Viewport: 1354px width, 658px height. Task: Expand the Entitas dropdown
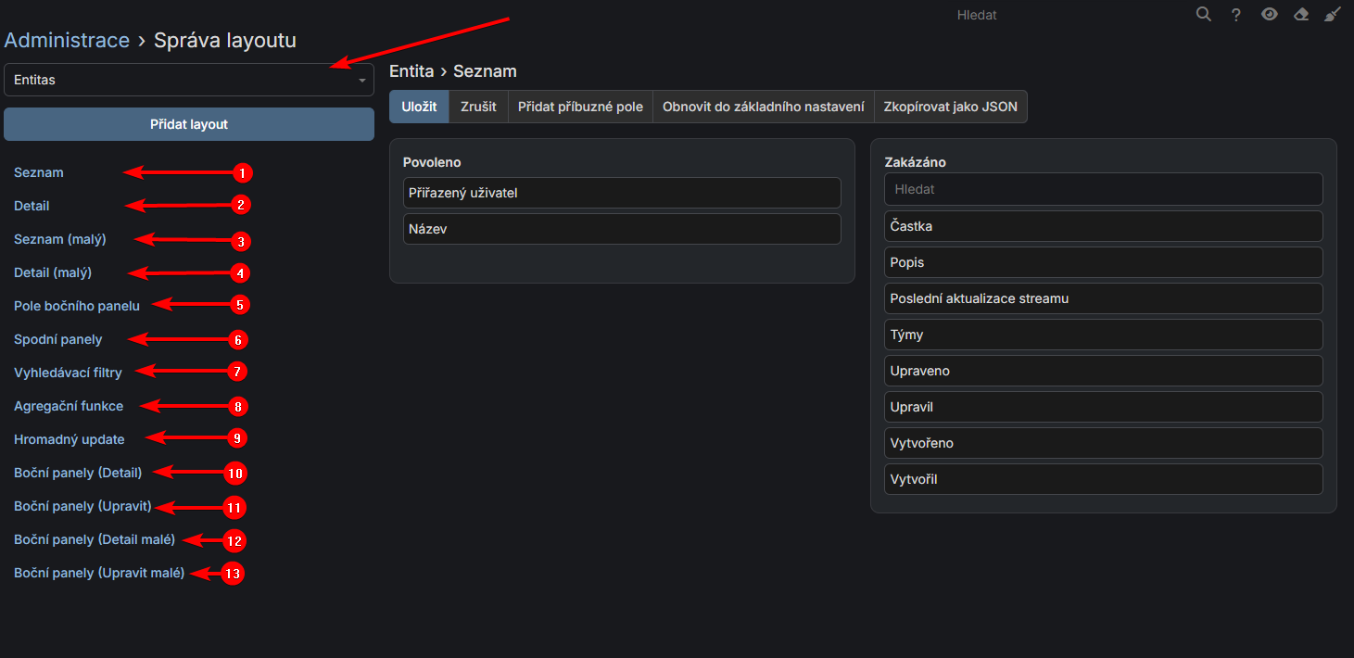pos(188,80)
